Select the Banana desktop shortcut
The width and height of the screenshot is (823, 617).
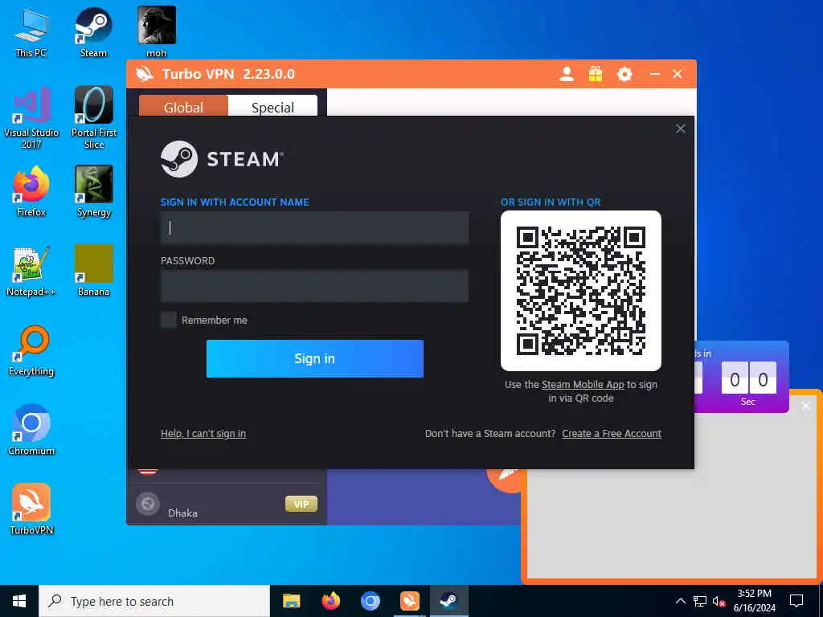pyautogui.click(x=93, y=272)
